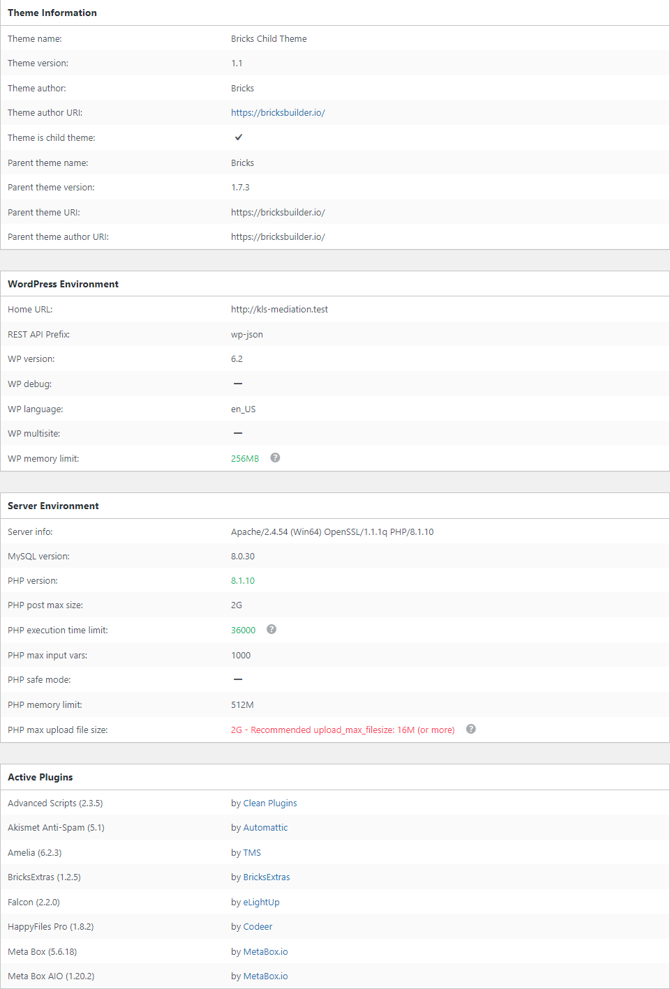The height and width of the screenshot is (989, 670).
Task: Select the Meta Box AIO (1.20.2) plugin name
Action: (x=51, y=976)
